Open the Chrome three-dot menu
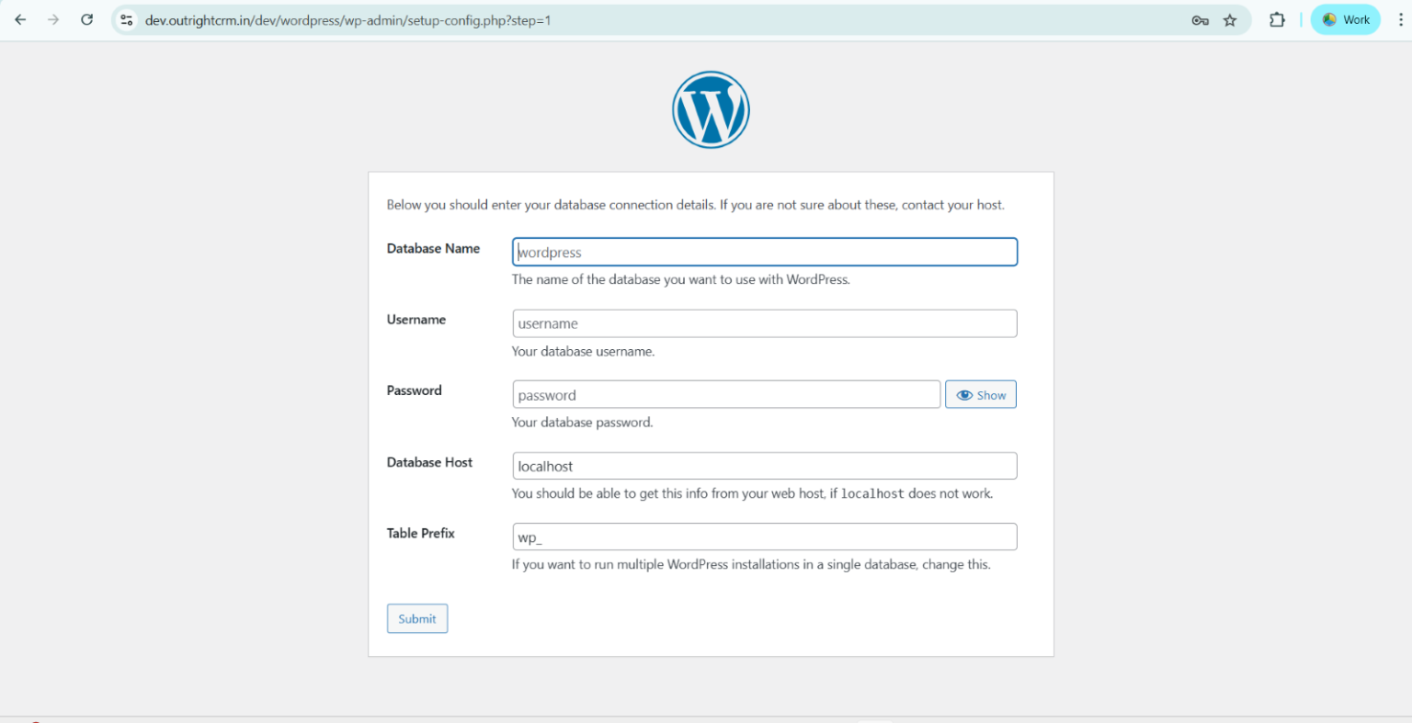The height and width of the screenshot is (723, 1412). 1400,19
